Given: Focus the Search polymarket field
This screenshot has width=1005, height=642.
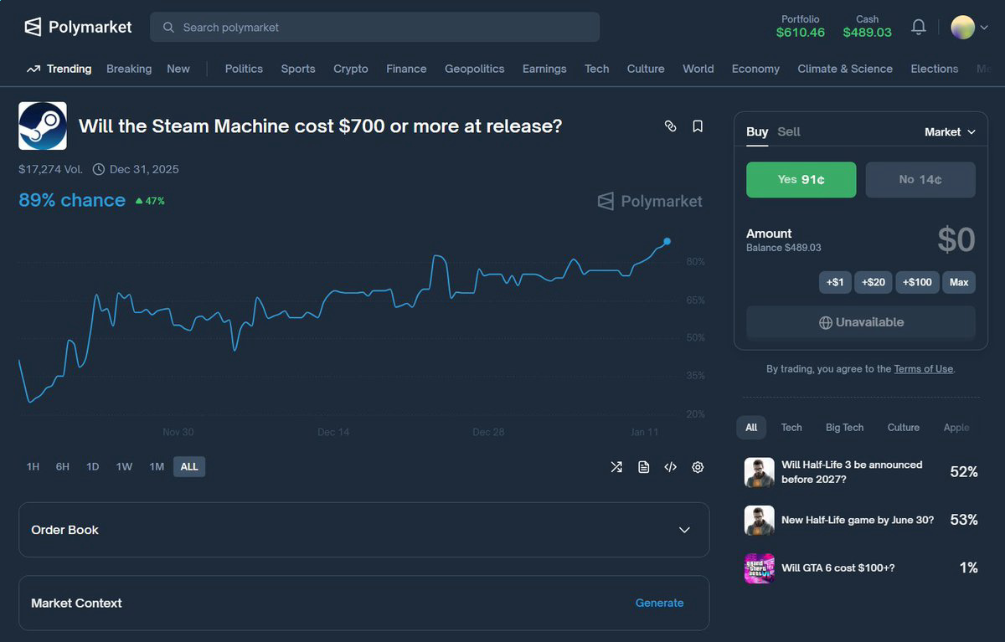Looking at the screenshot, I should [x=374, y=27].
